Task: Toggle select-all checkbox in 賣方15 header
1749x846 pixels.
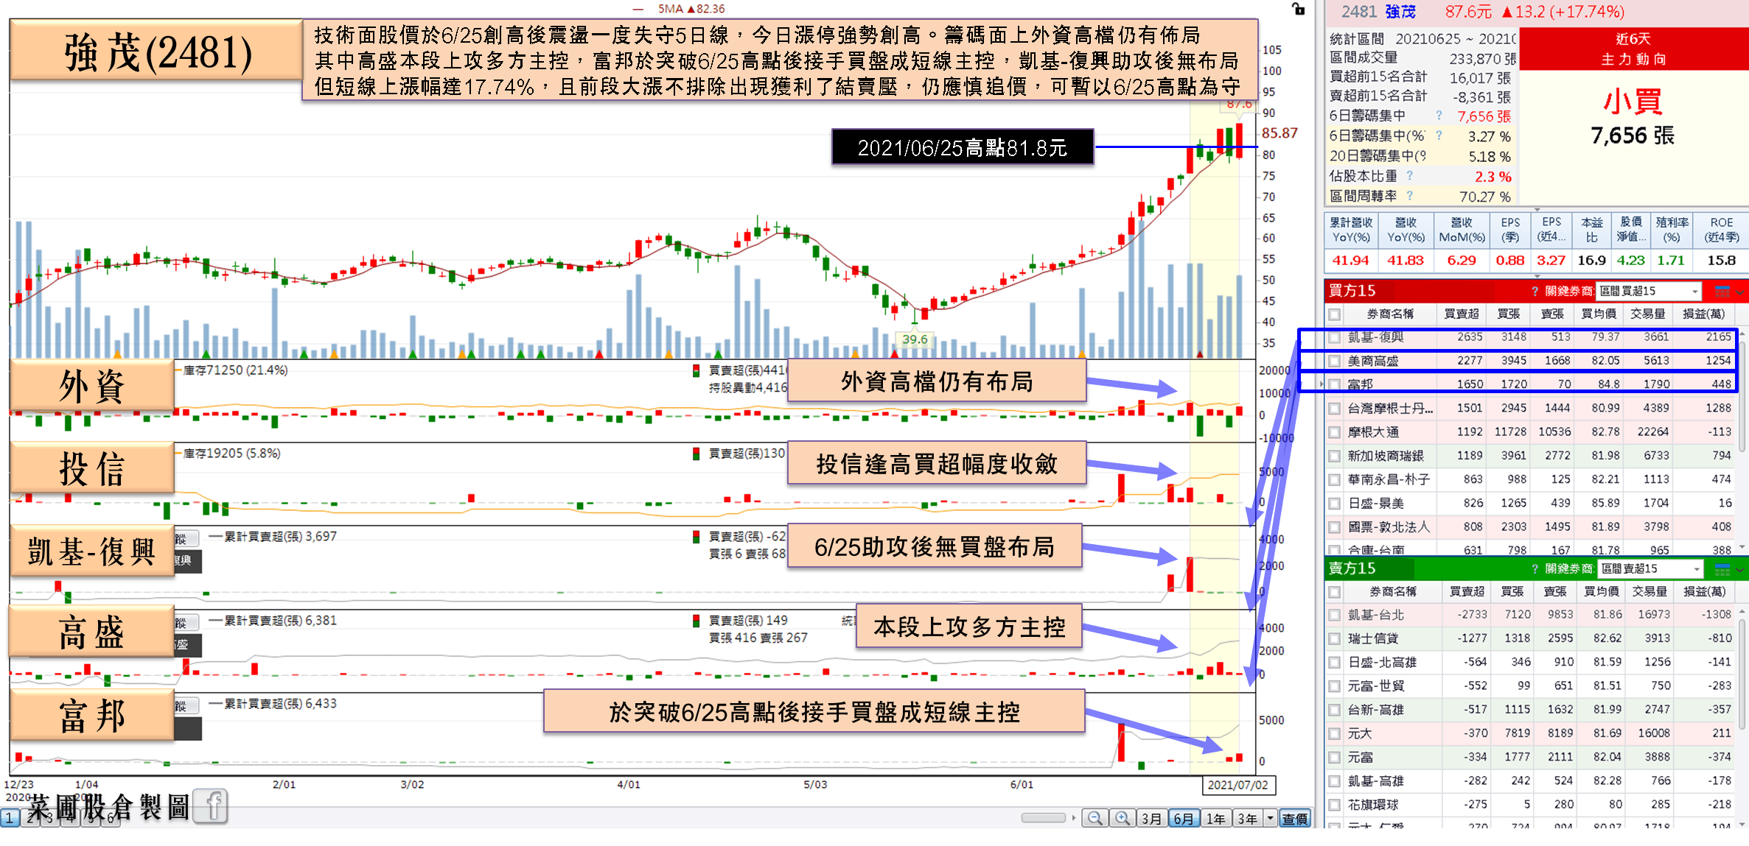Action: click(1334, 591)
